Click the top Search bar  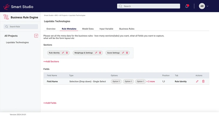(148, 6)
